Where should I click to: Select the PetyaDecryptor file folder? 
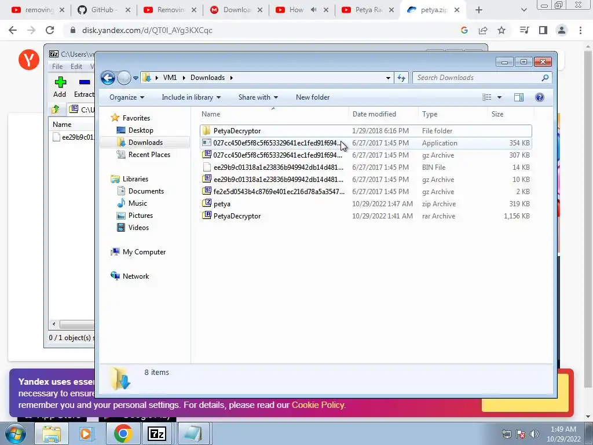(366, 131)
